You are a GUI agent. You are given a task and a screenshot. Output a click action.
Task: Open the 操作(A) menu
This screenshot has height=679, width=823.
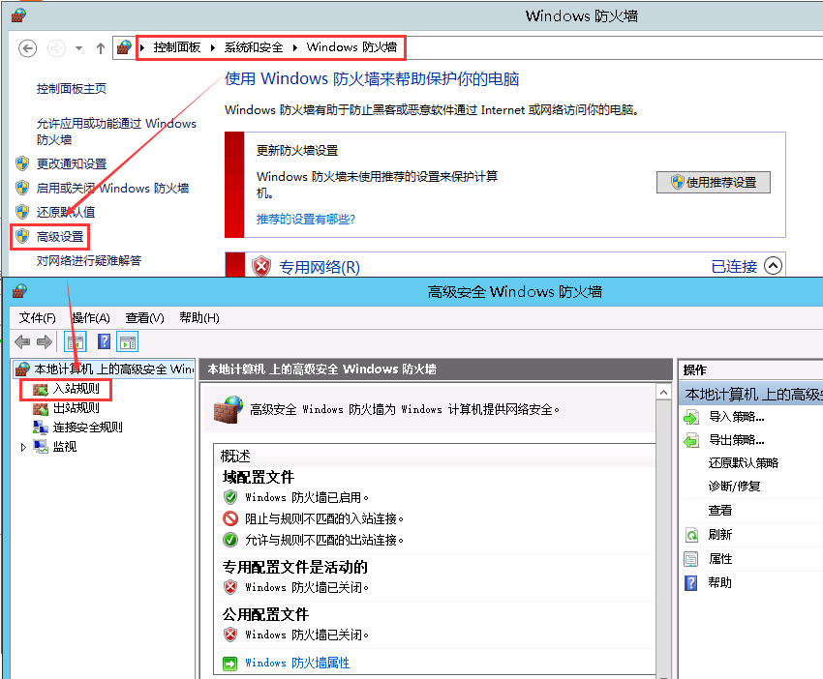[91, 317]
